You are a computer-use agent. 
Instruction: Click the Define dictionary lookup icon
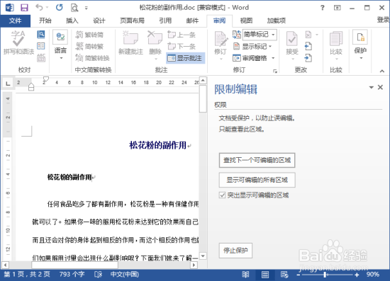(x=41, y=34)
